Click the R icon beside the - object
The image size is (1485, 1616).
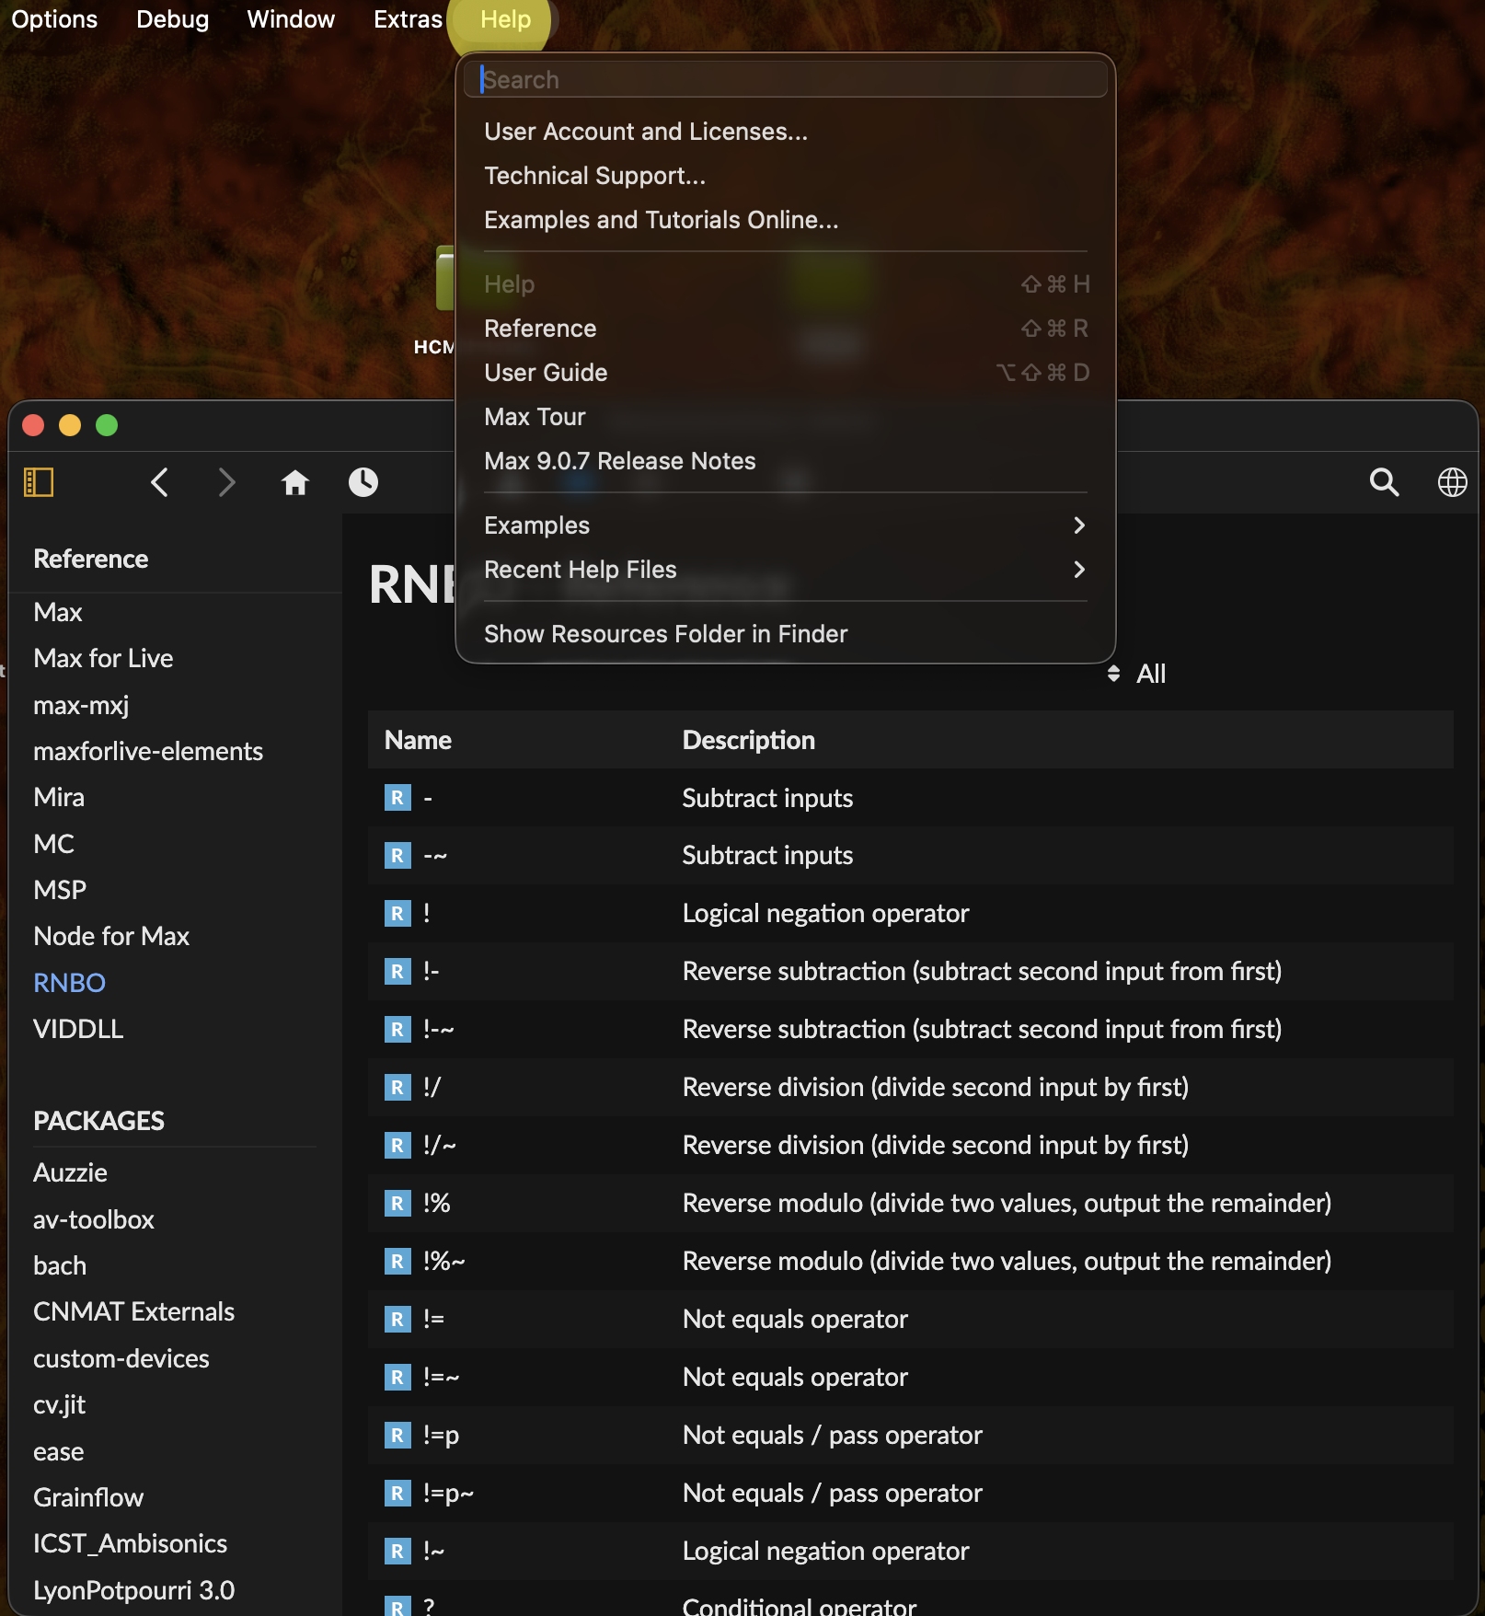[x=397, y=798]
